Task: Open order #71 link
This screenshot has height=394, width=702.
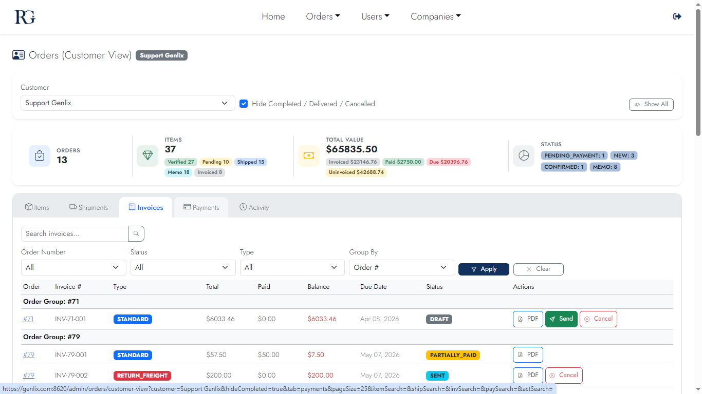Action: (28, 319)
